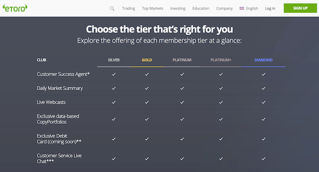This screenshot has height=172, width=319.
Task: Select the PLATINUM+ tier column header
Action: pyautogui.click(x=221, y=60)
